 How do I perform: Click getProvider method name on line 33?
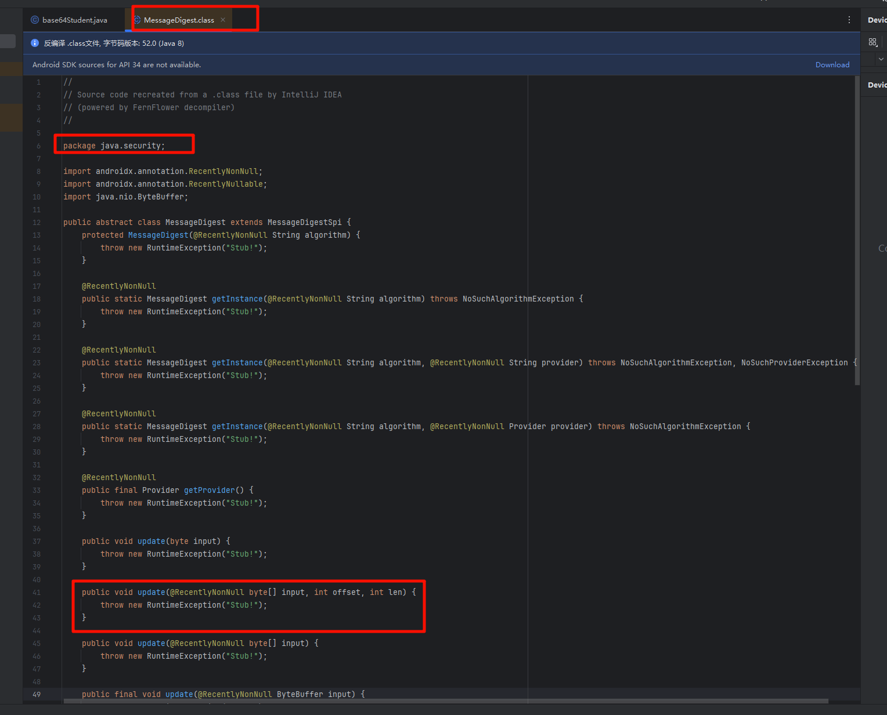[x=209, y=490]
